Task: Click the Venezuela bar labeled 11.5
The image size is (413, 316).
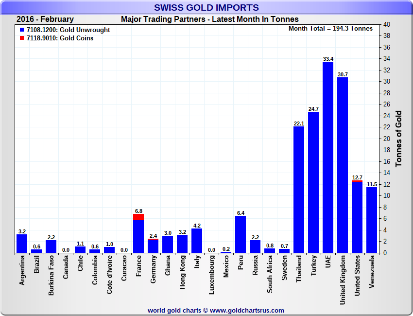Action: (x=372, y=220)
